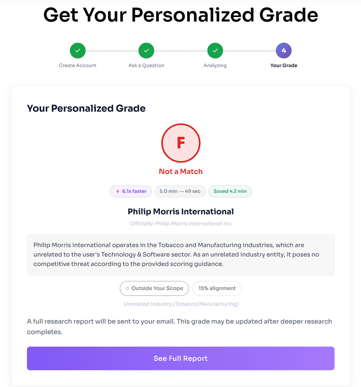Click the 5.0 min to 49 sec badge
This screenshot has width=361, height=387.
pos(180,191)
